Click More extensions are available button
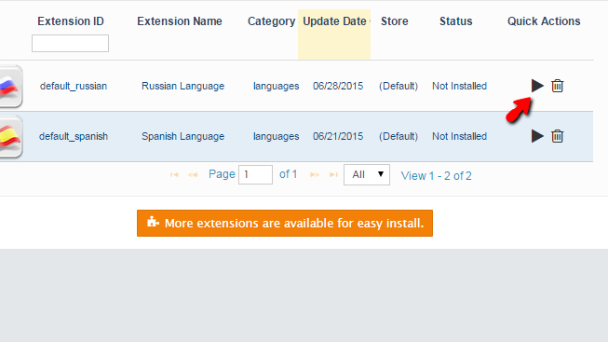 click(x=285, y=224)
